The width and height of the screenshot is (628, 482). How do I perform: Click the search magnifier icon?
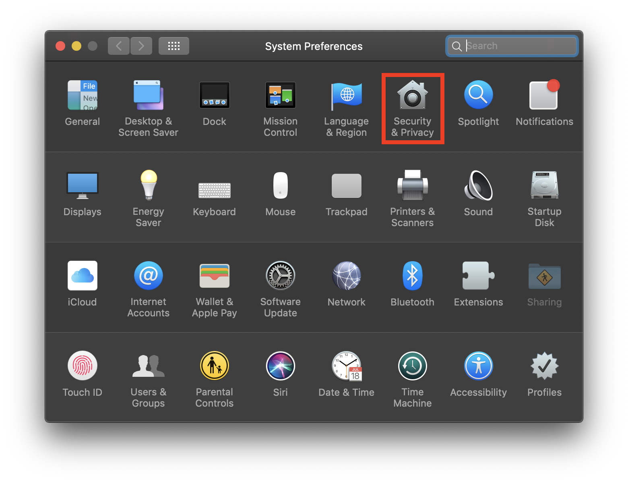pos(457,46)
